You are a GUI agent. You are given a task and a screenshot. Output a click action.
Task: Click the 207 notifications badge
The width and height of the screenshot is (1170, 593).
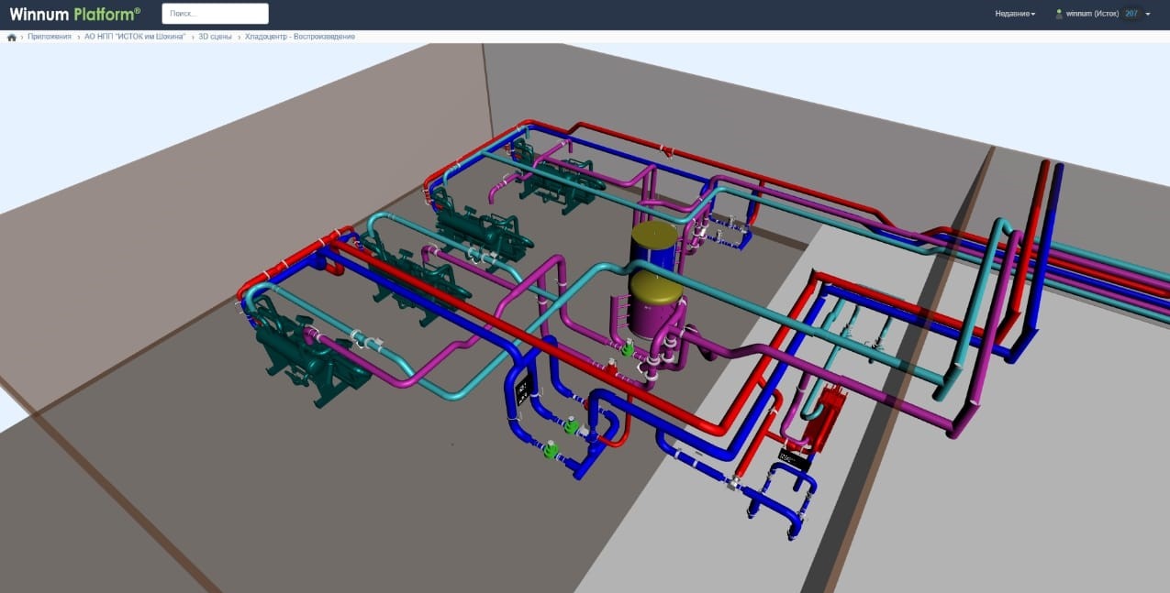1131,14
